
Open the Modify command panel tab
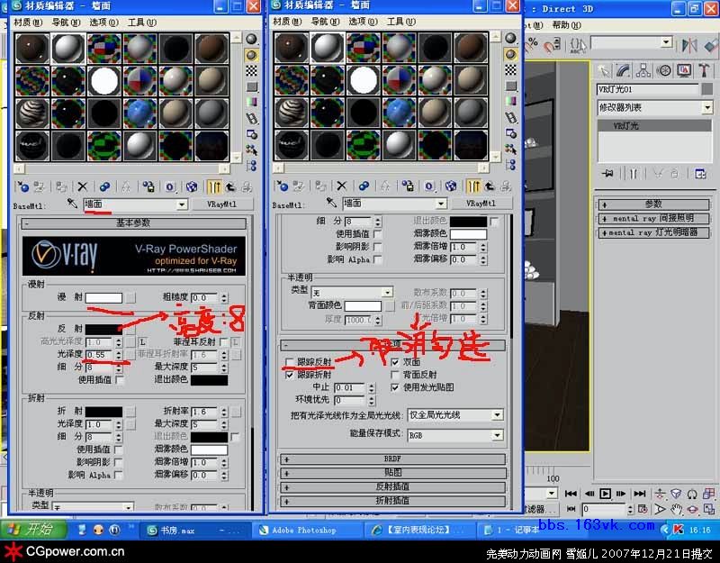[623, 71]
